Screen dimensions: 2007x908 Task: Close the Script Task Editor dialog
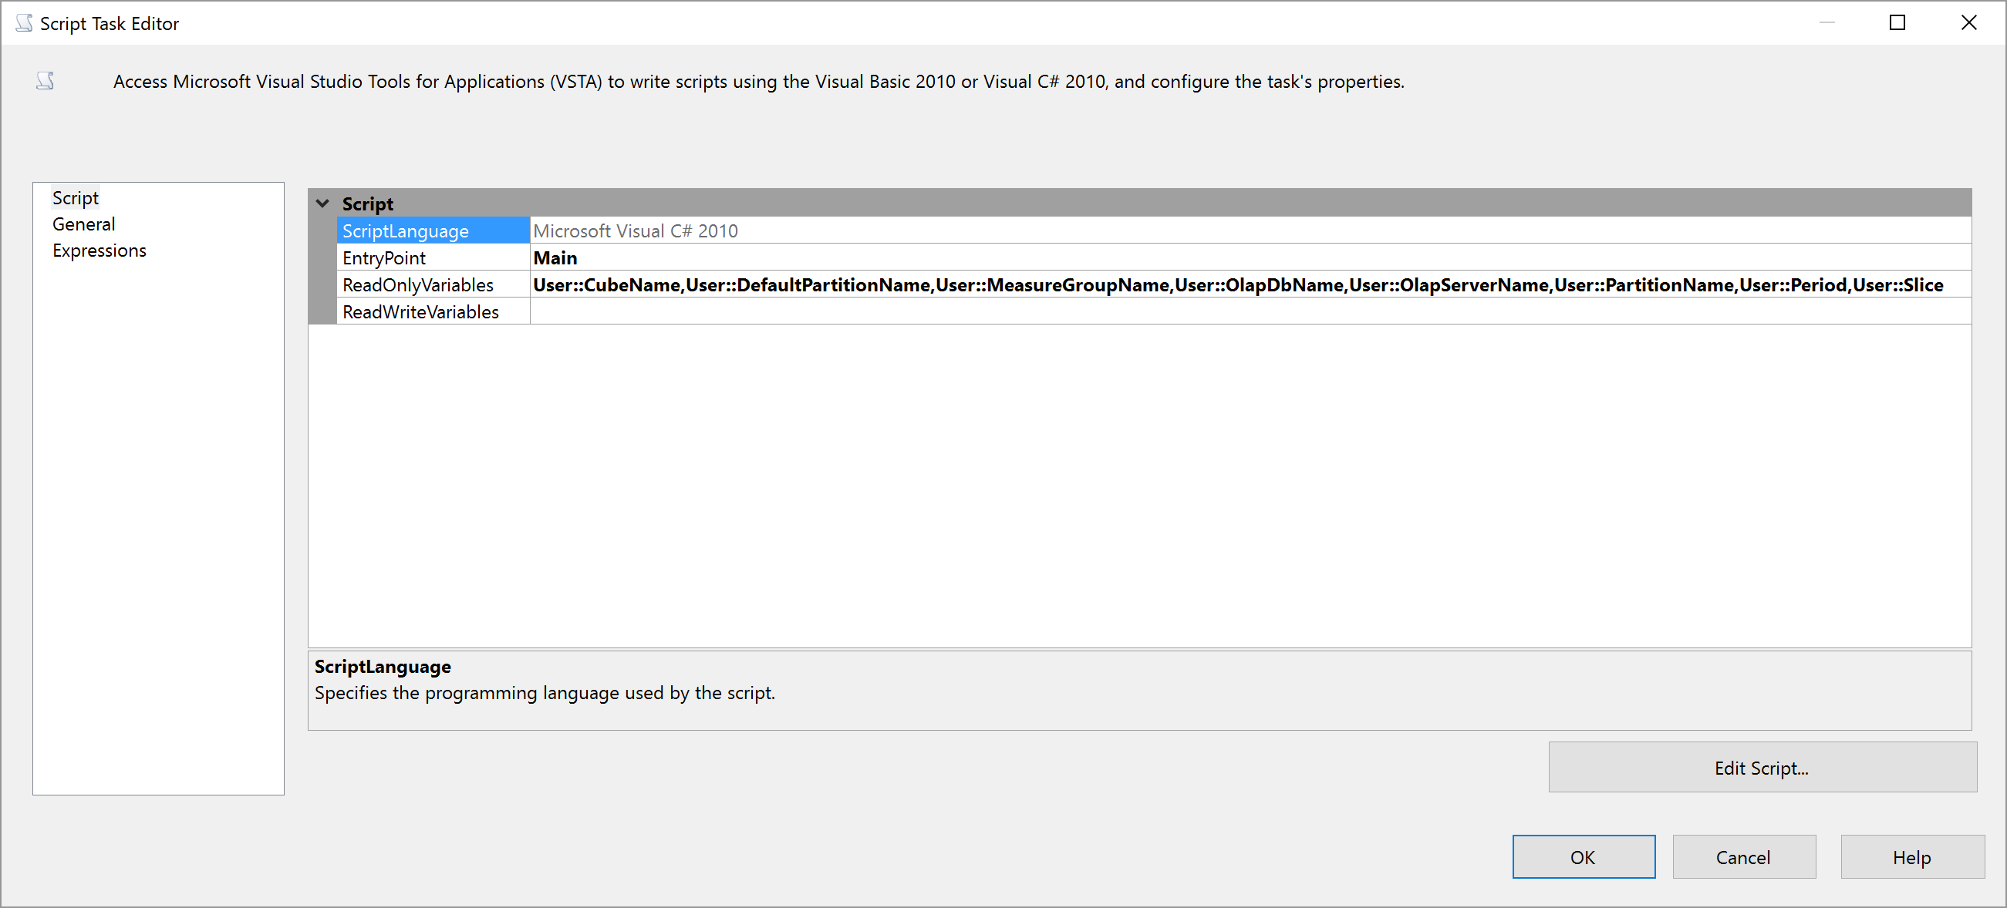1969,23
